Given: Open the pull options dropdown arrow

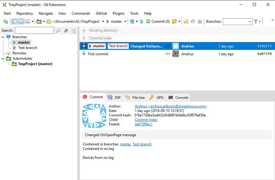Looking at the screenshot, I should pos(179,21).
